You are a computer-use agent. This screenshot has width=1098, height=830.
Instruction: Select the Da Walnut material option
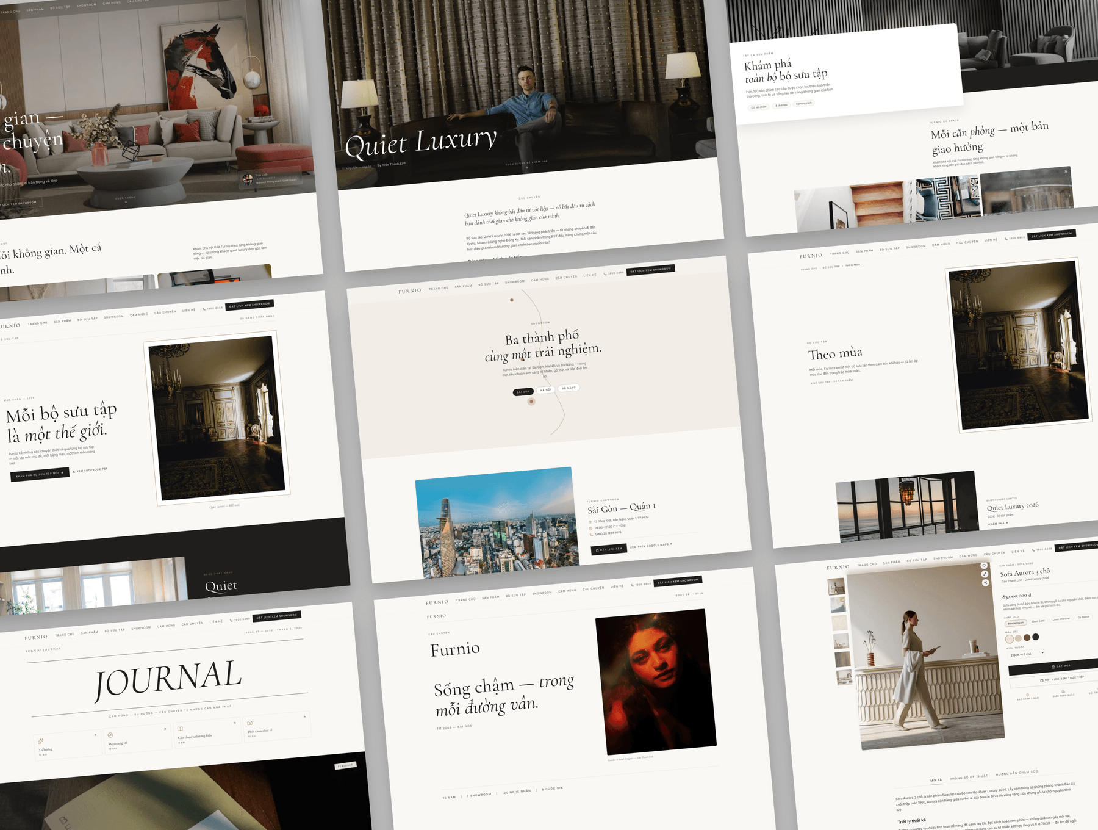tap(1083, 617)
